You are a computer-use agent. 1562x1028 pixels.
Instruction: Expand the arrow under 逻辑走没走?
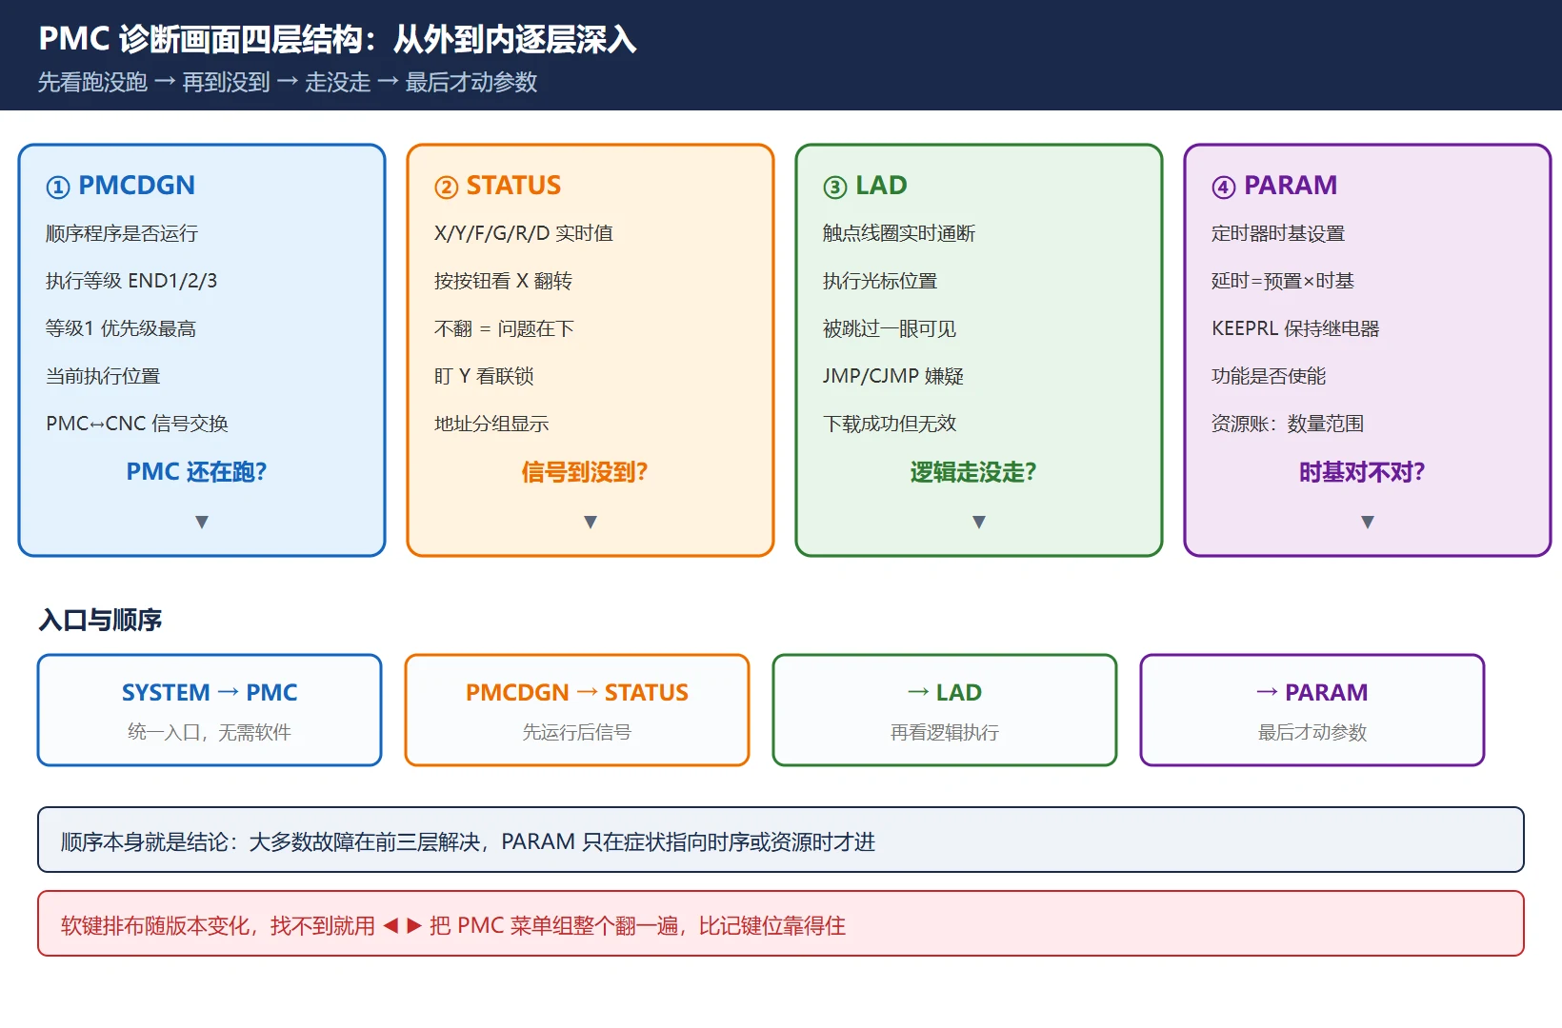pyautogui.click(x=978, y=522)
